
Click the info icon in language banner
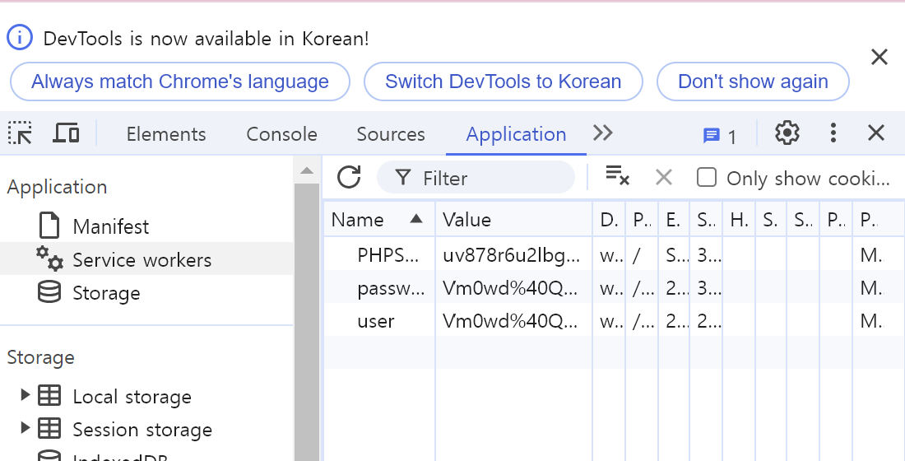[x=19, y=38]
